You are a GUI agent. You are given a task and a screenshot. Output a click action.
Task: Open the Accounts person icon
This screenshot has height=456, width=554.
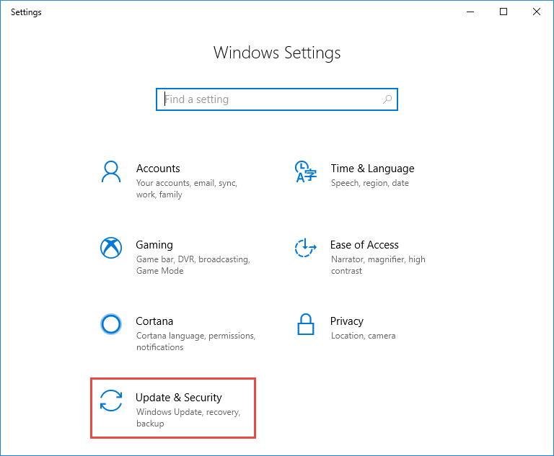pos(111,171)
